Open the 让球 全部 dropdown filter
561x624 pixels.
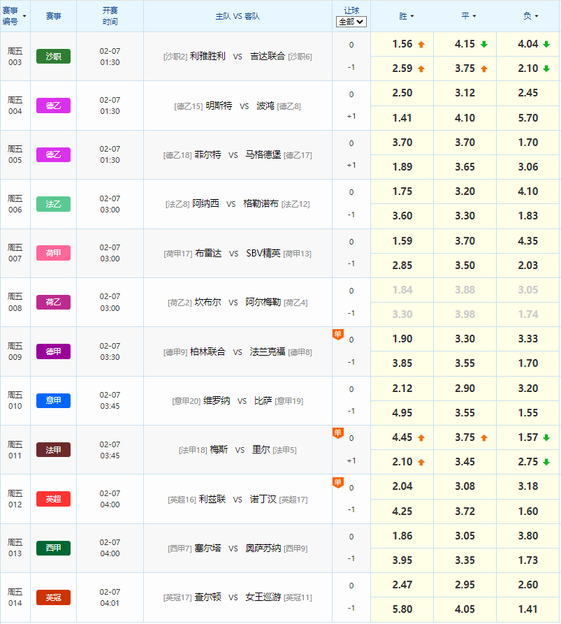click(x=351, y=21)
